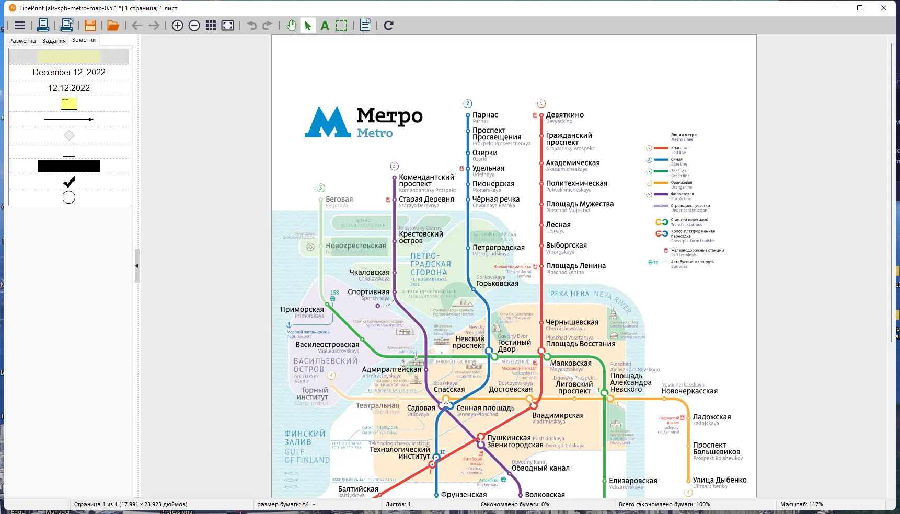Click the 'Метро' title on the map

389,116
